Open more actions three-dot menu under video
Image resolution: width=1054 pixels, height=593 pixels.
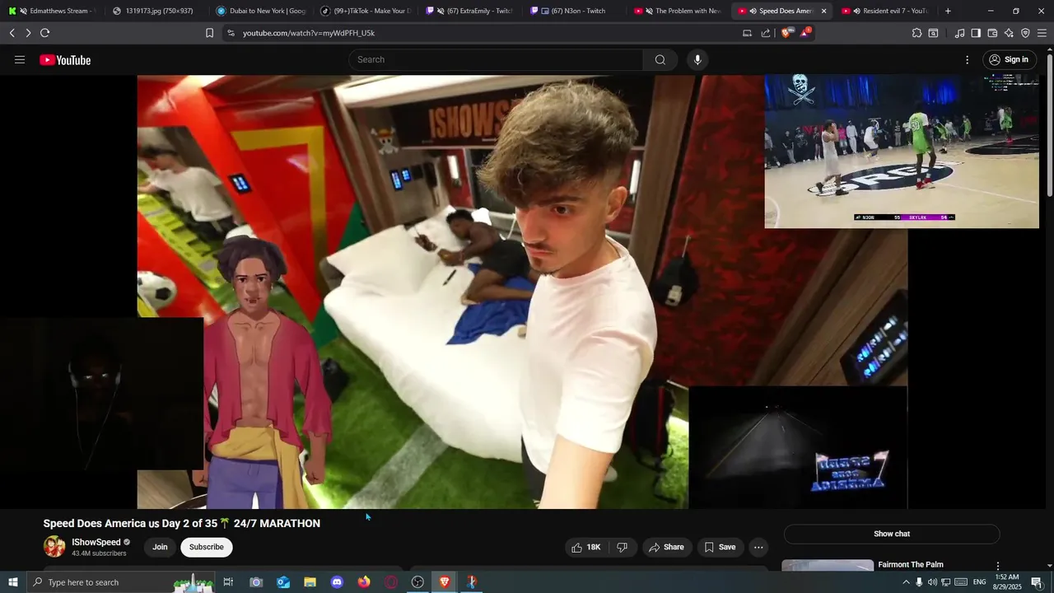tap(758, 547)
